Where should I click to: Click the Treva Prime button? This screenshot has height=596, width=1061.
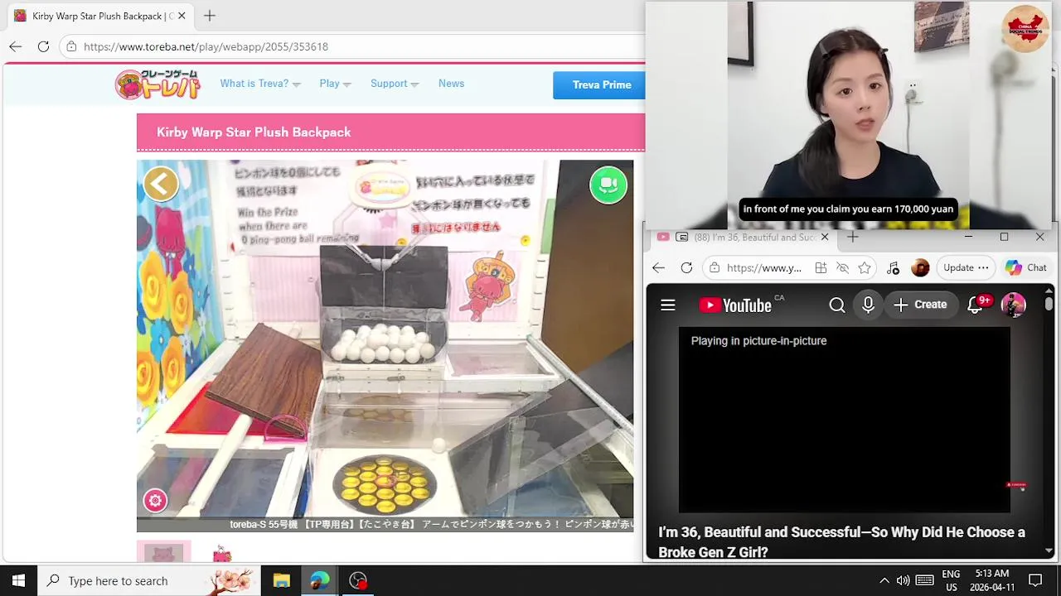pos(601,84)
